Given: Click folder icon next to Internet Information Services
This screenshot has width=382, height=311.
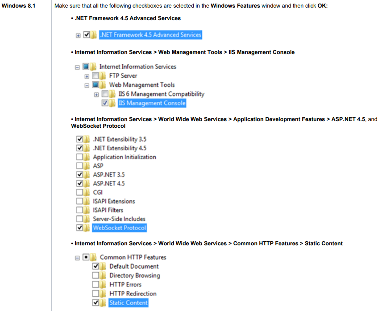Looking at the screenshot, I should click(95, 67).
